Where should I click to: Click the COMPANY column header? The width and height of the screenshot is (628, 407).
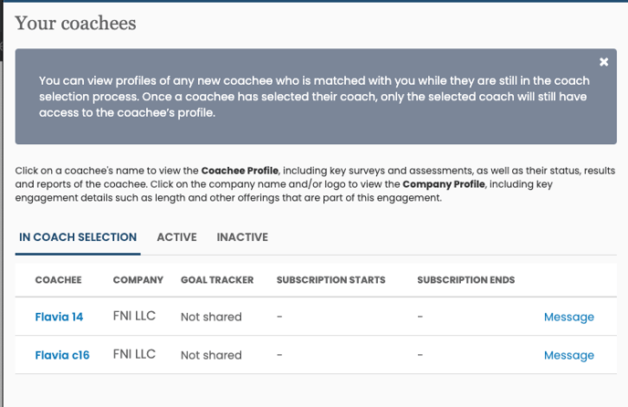tap(138, 280)
